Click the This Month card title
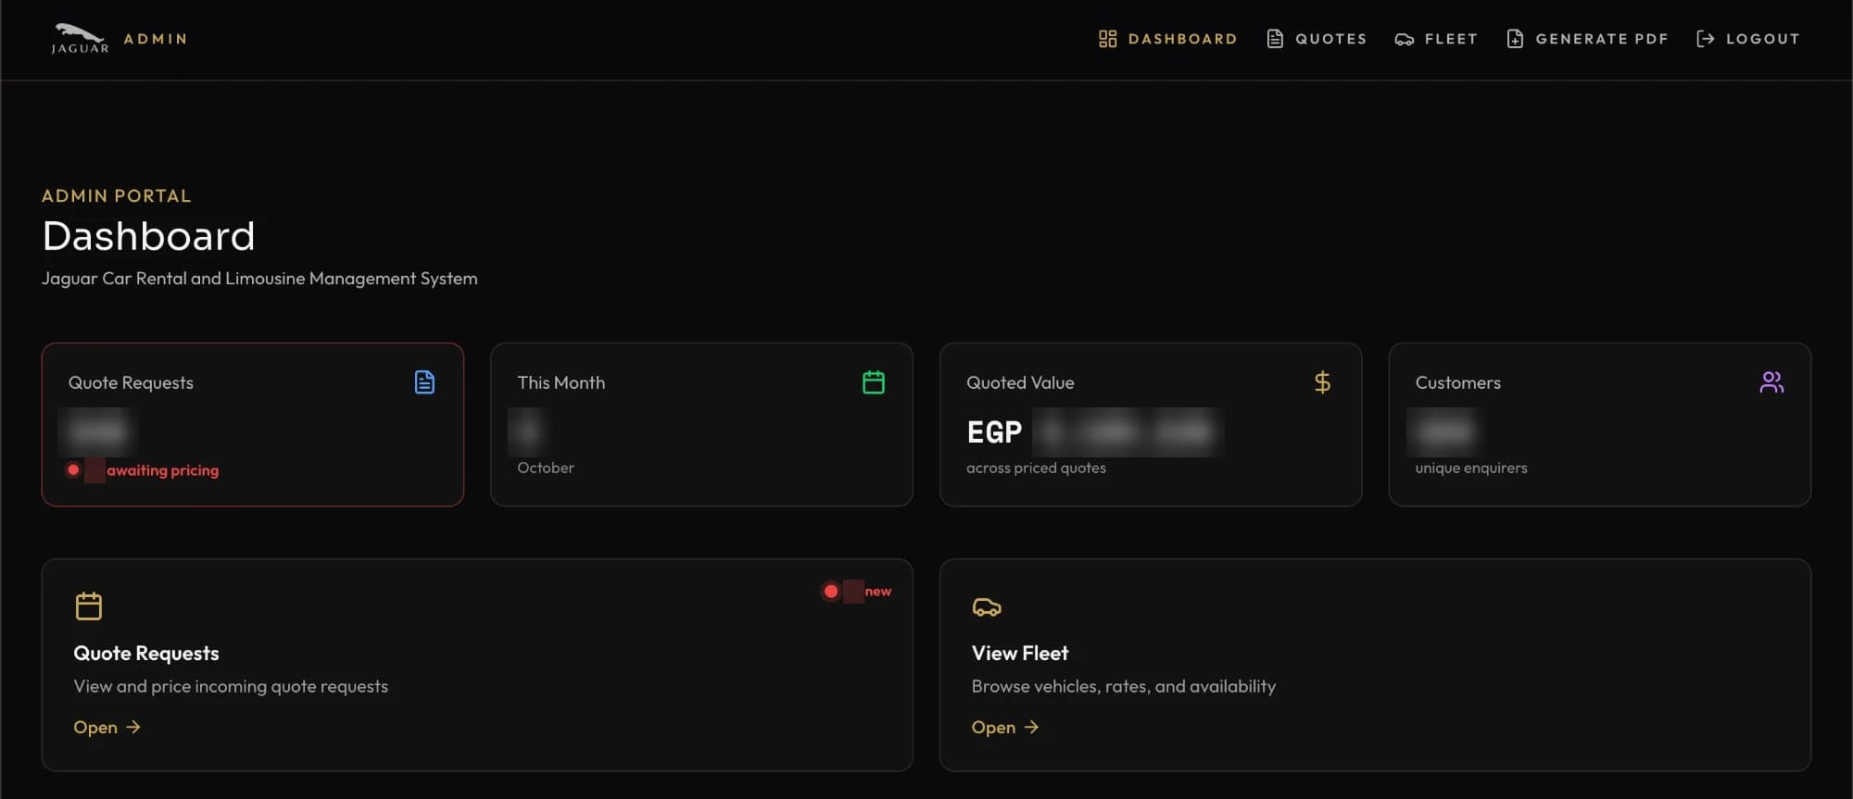This screenshot has width=1853, height=799. point(561,383)
